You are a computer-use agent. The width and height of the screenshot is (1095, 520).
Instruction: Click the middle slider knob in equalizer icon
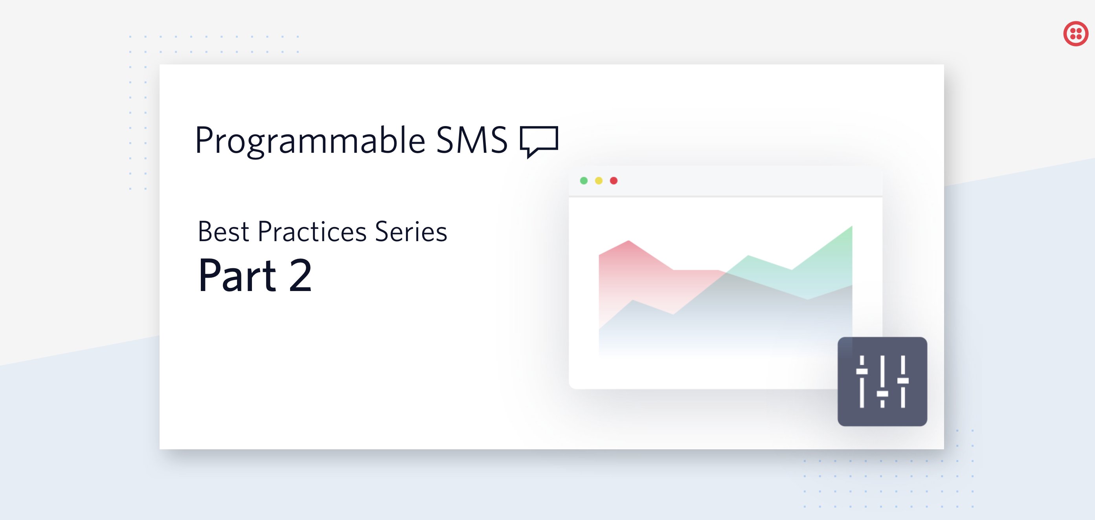(882, 394)
